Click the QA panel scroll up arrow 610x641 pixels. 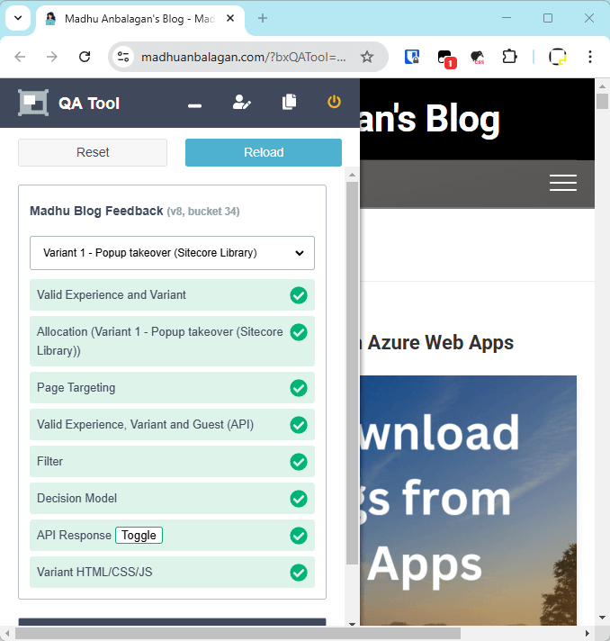(x=352, y=175)
